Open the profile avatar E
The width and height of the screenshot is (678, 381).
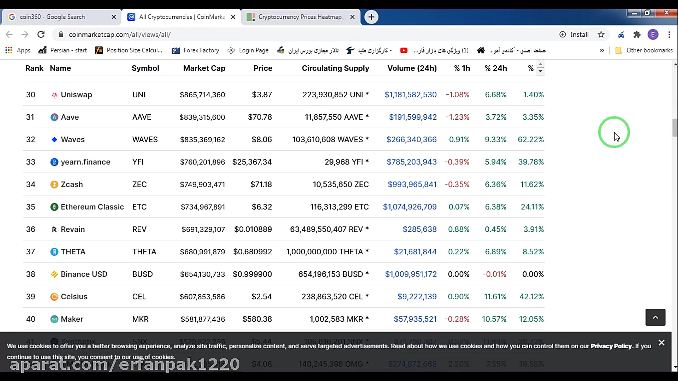(x=653, y=35)
